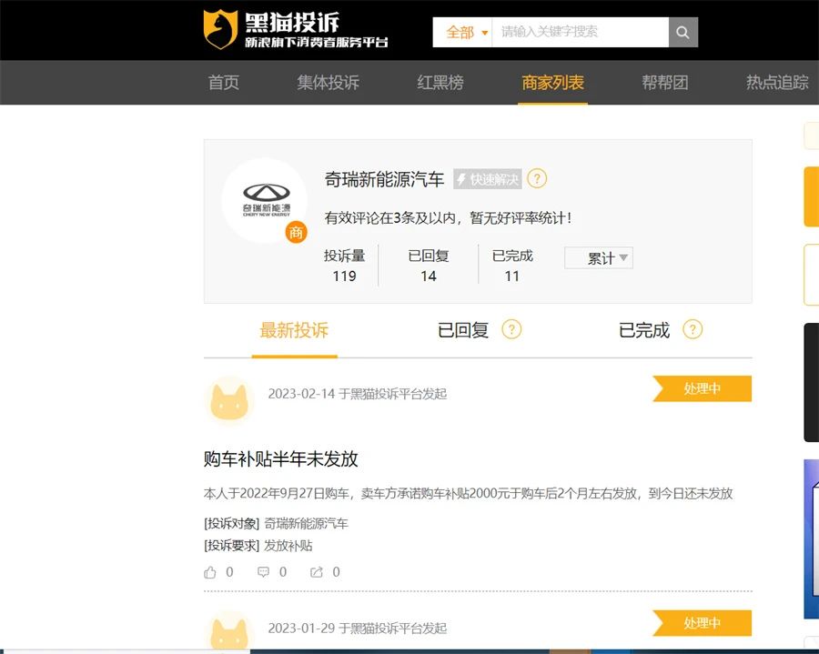Switch to the 已回复 tab

point(463,330)
